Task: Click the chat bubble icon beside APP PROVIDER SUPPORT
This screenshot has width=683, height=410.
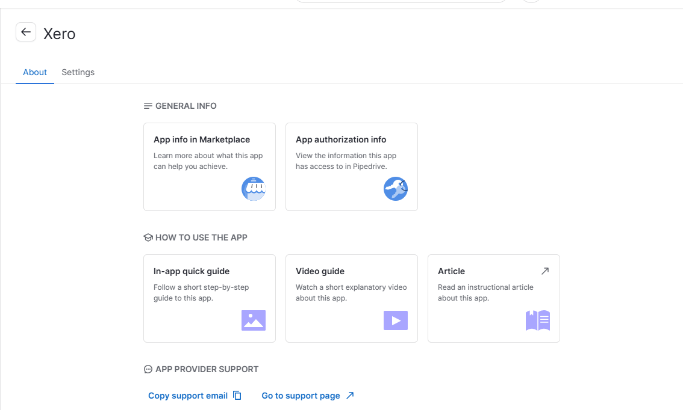Action: coord(148,369)
